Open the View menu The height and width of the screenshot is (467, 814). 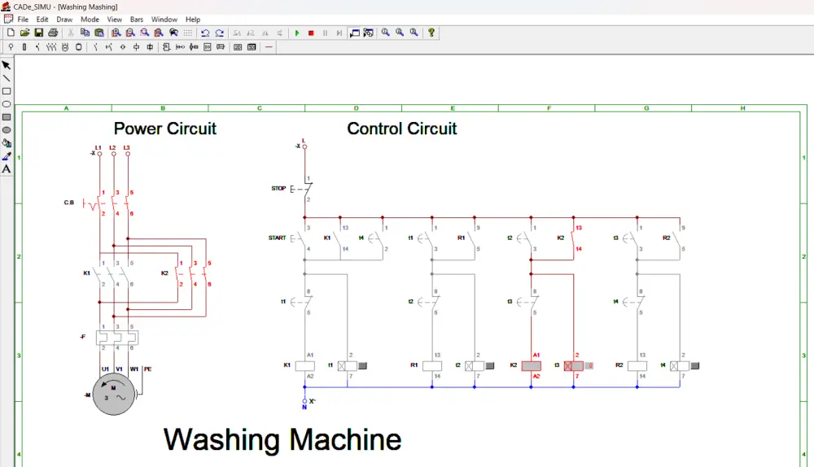pyautogui.click(x=115, y=20)
